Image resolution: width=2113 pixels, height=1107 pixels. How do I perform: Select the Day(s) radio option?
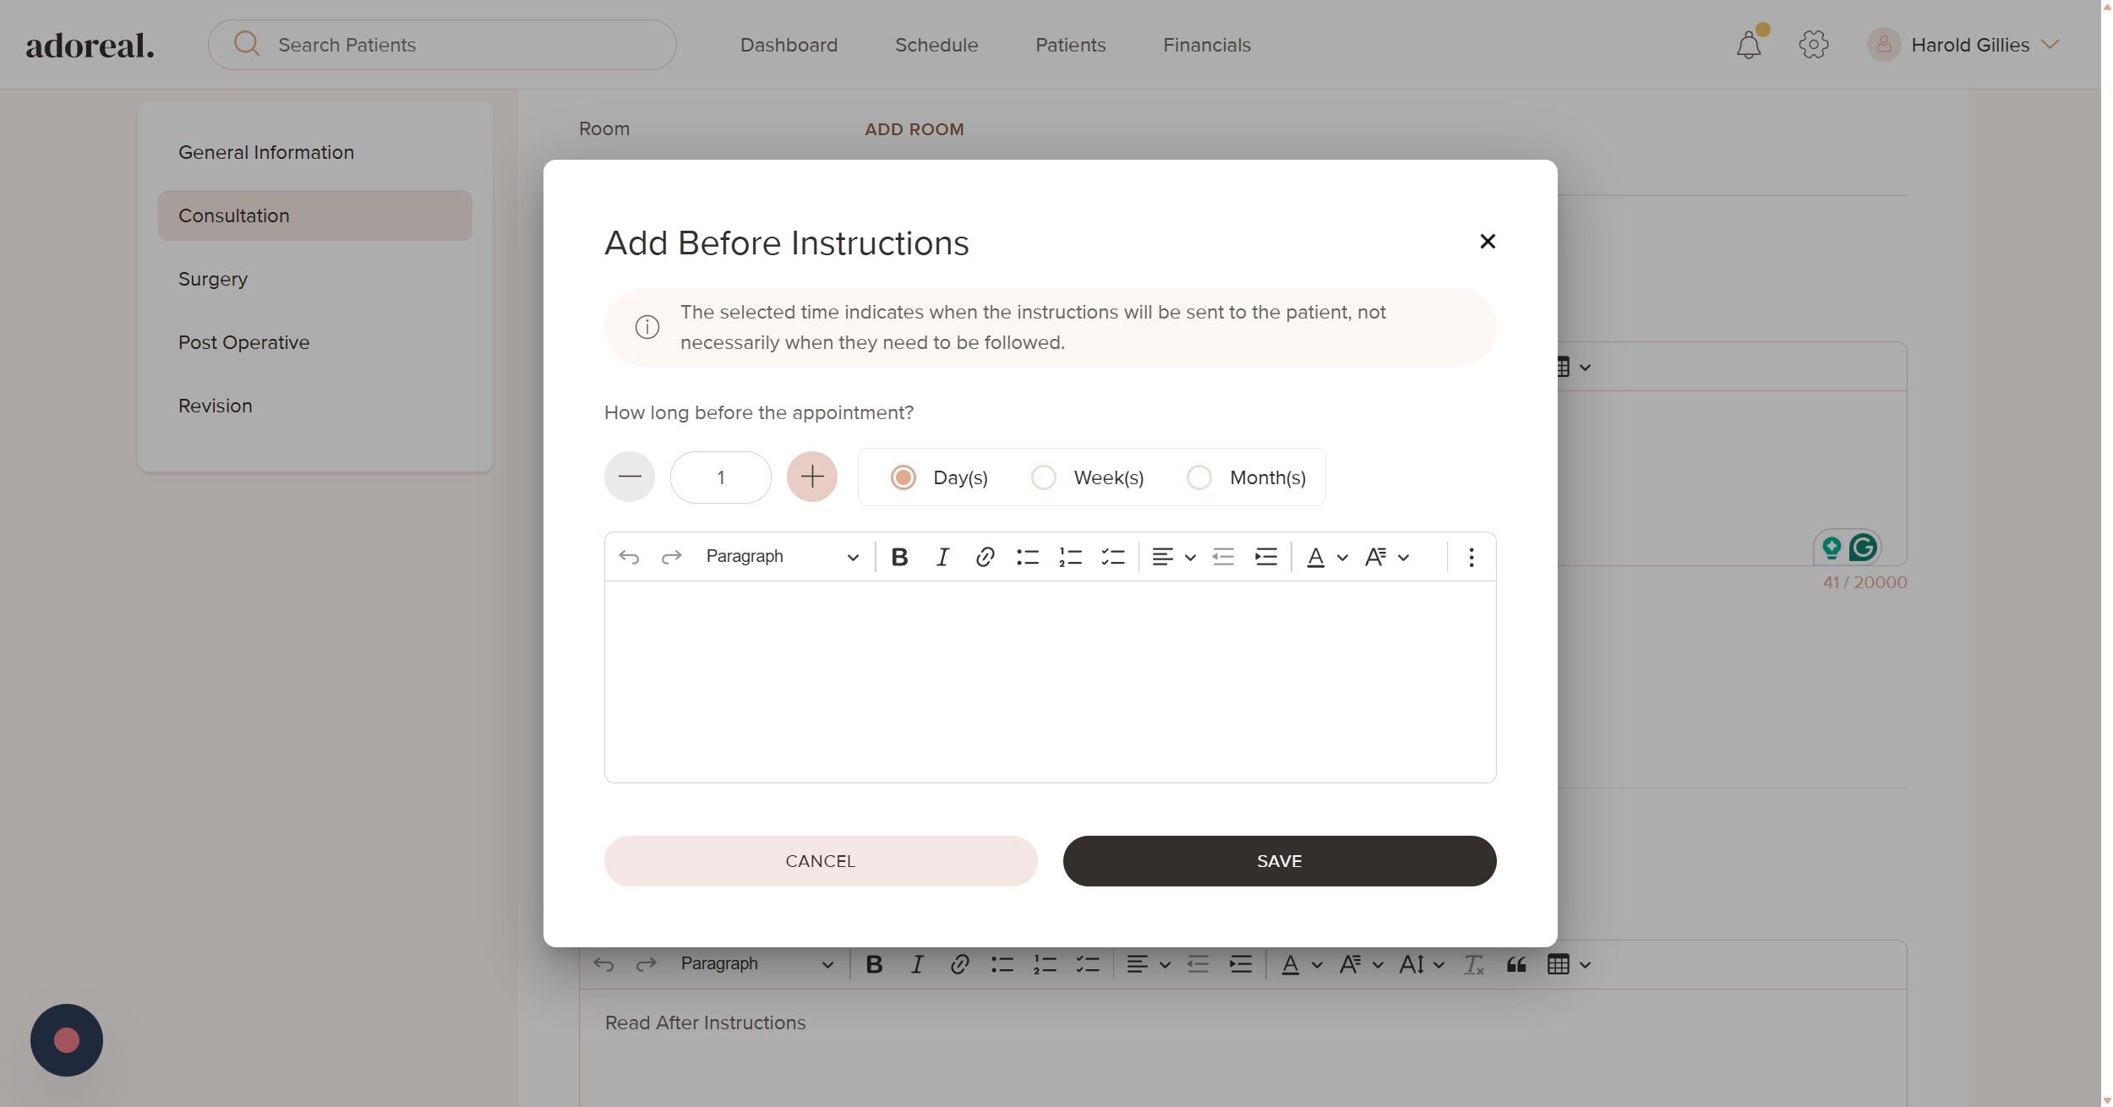click(903, 477)
